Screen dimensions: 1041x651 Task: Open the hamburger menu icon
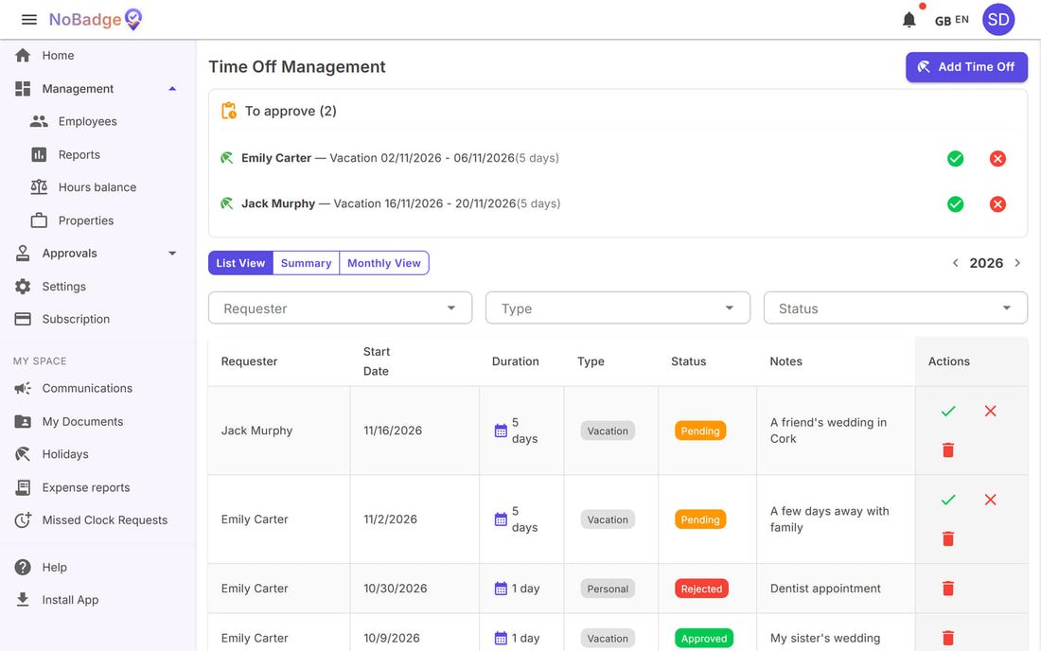(29, 19)
